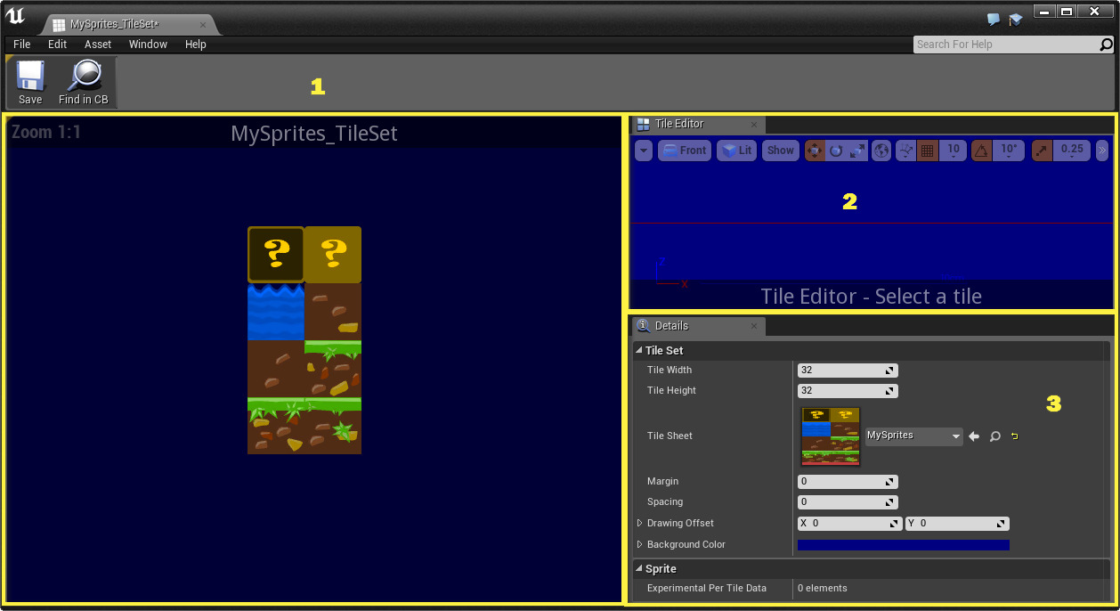1120x611 pixels.
Task: Open the Asset menu
Action: click(x=97, y=44)
